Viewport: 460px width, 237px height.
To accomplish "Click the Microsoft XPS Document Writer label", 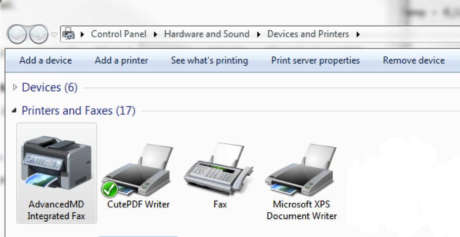I will coord(302,210).
